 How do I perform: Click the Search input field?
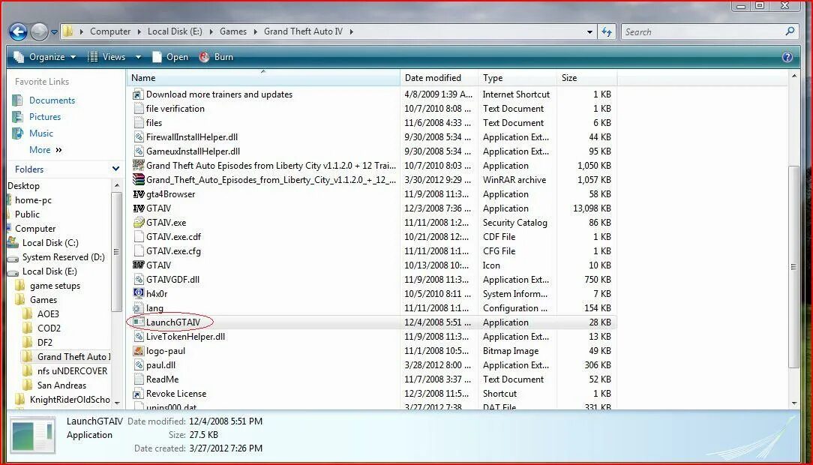(x=703, y=32)
